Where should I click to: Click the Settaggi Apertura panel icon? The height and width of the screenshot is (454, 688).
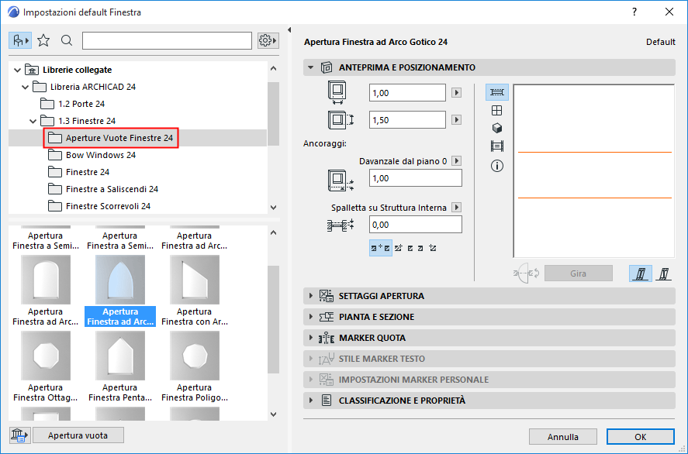click(x=326, y=296)
